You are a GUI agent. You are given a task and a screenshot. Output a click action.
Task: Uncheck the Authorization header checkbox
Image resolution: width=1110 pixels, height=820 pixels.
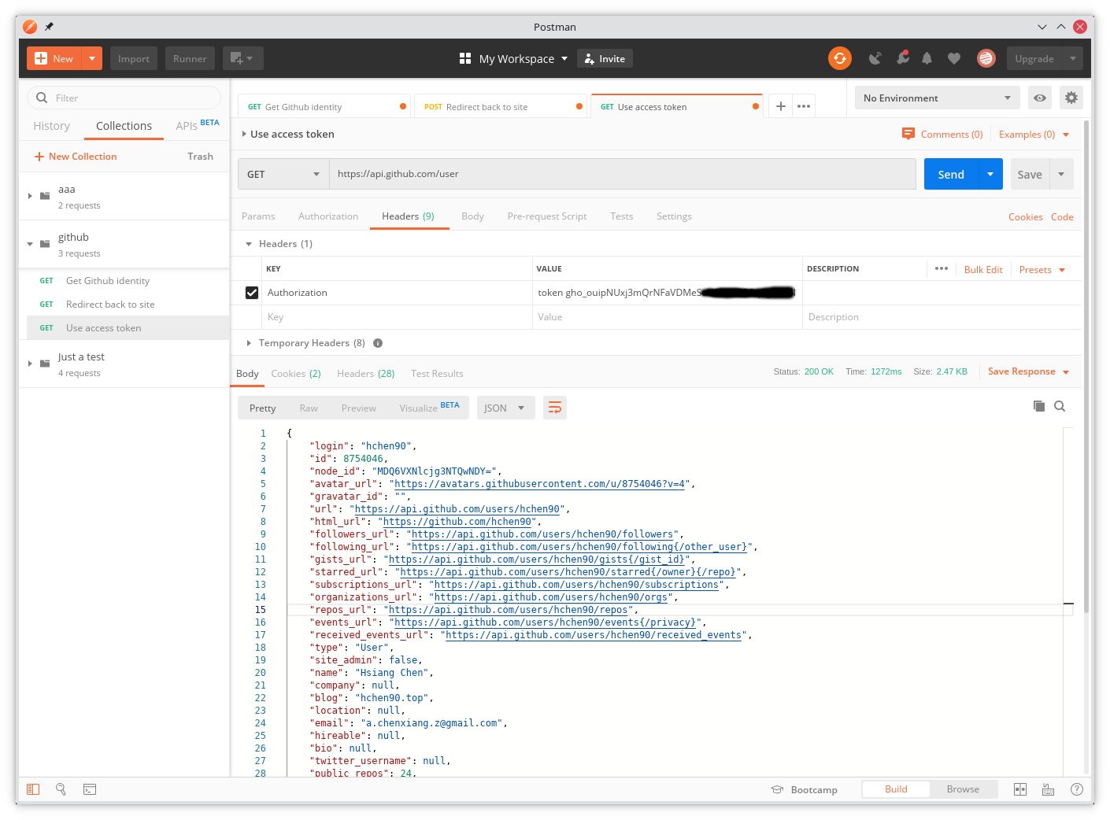(252, 293)
